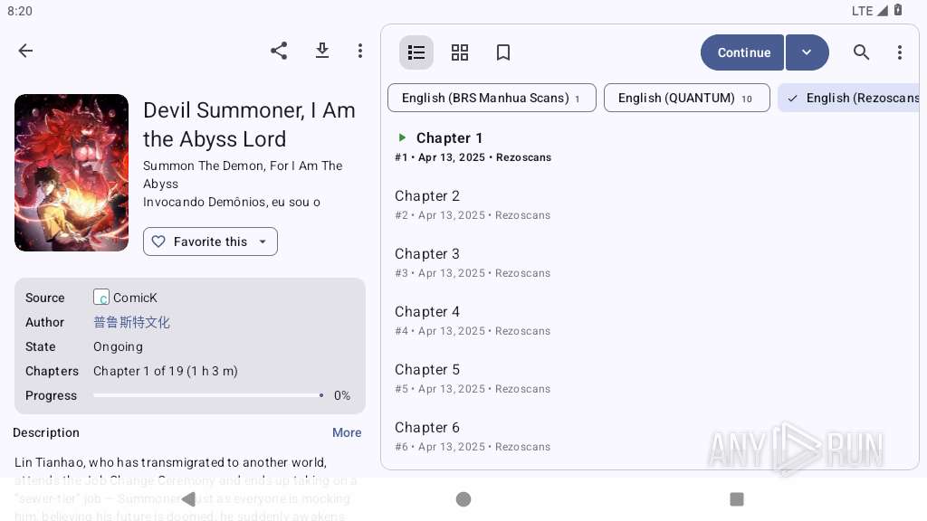Click the heart icon on Favorite this
927x521 pixels.
pyautogui.click(x=158, y=242)
